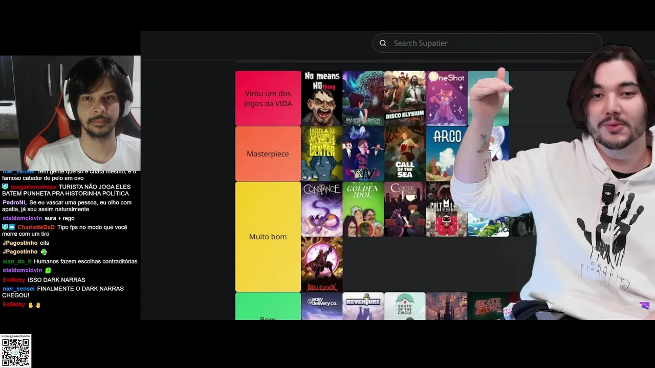This screenshot has height=368, width=655.
Task: Click the green emote after second otaldomclovin
Action: click(x=48, y=270)
